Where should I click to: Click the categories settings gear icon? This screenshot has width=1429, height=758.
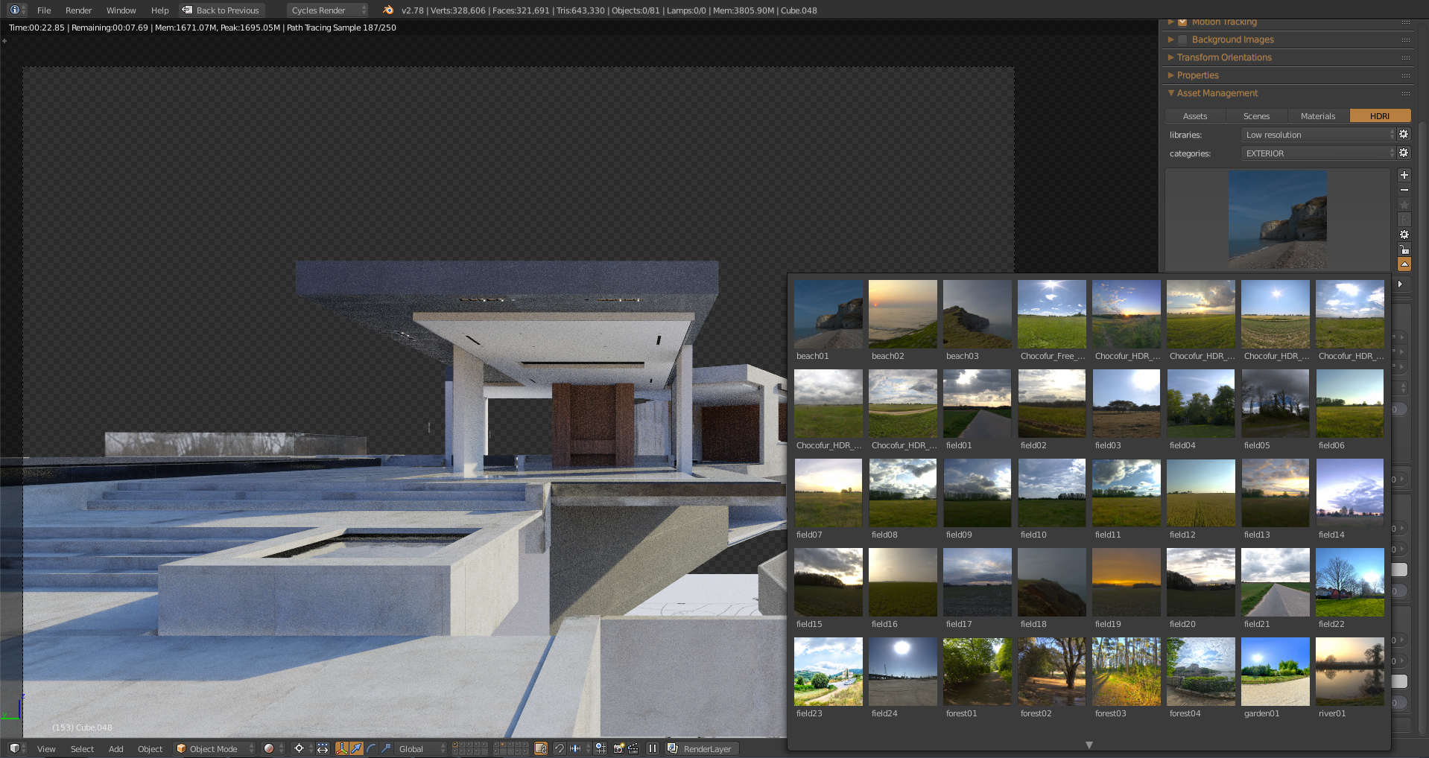click(1404, 153)
